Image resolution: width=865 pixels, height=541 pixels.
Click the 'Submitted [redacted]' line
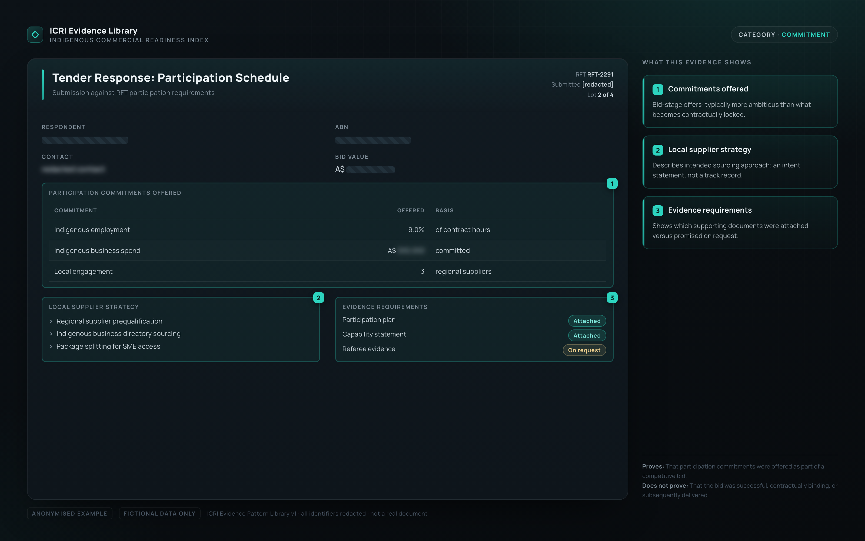582,84
